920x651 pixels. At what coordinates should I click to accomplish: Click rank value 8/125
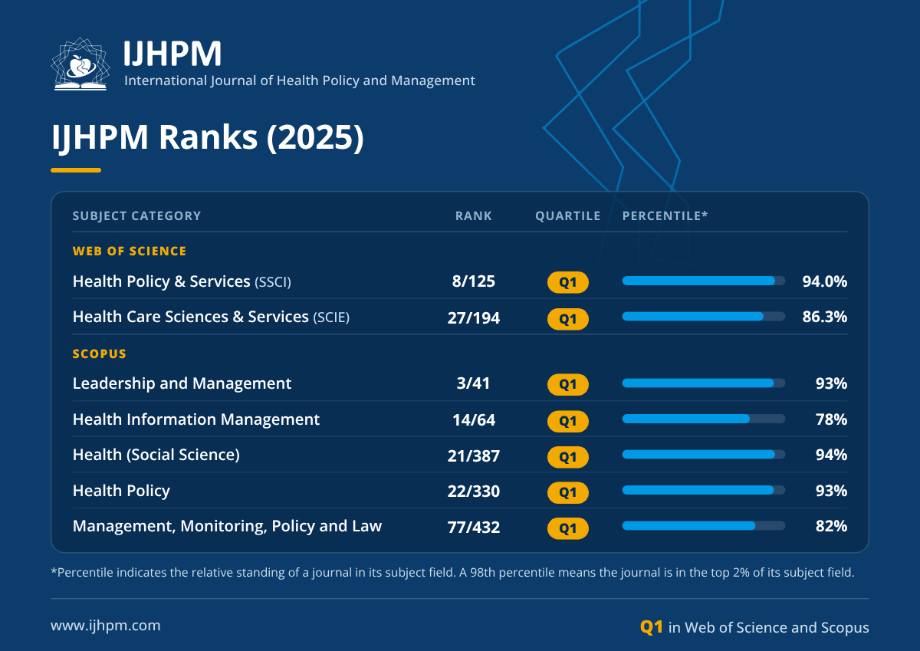click(x=474, y=281)
